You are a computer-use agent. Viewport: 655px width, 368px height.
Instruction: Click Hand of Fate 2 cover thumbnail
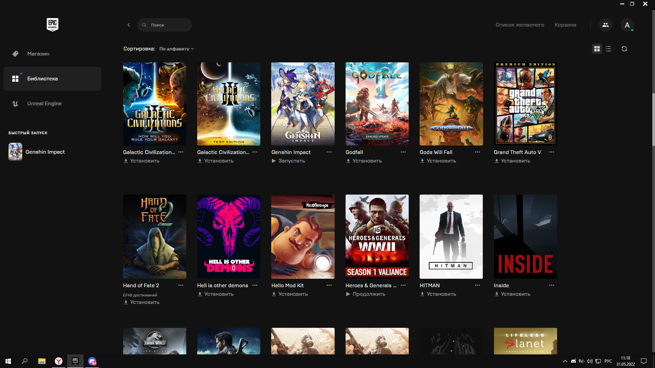point(155,236)
